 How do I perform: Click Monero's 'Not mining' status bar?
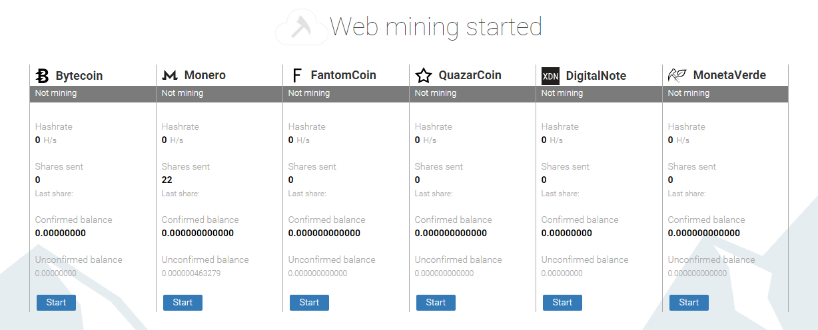(219, 94)
